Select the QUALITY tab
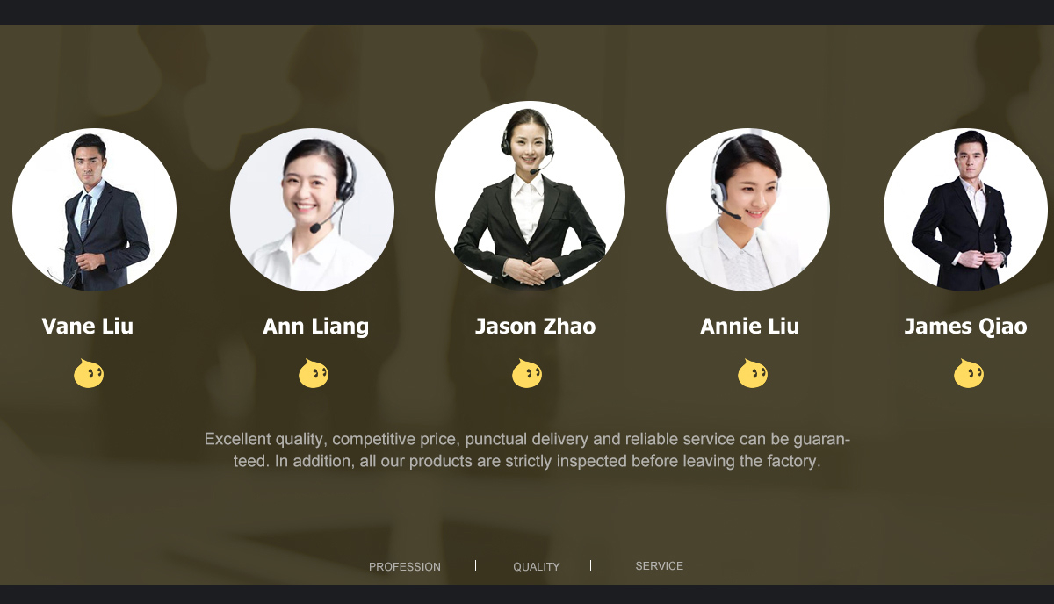 537,567
